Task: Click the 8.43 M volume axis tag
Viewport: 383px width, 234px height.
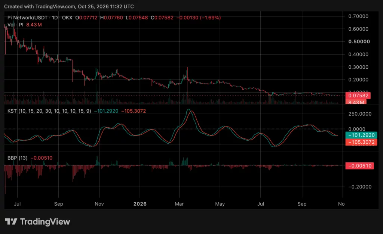Action: pyautogui.click(x=356, y=102)
